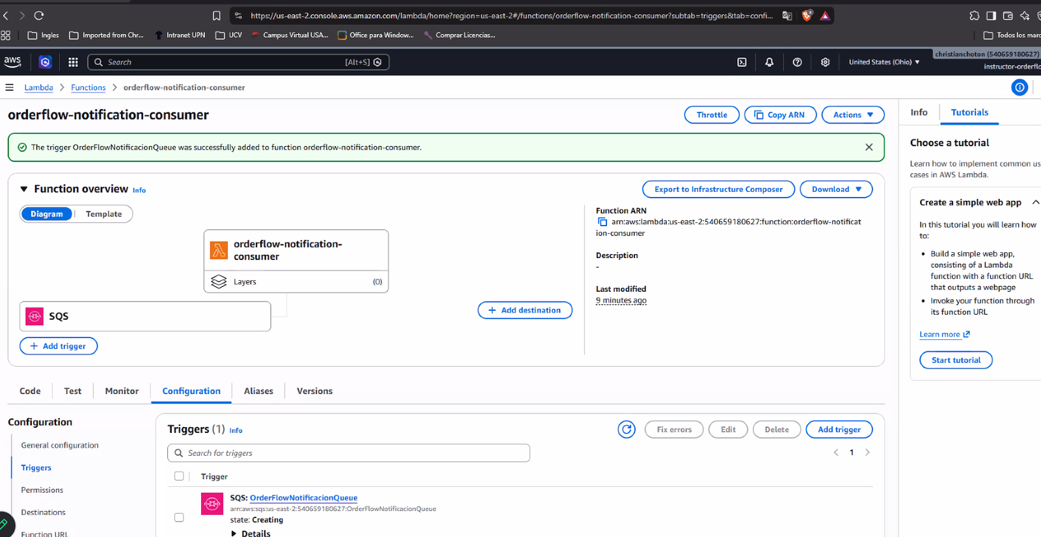Switch to the Tutorials panel tab

point(969,112)
